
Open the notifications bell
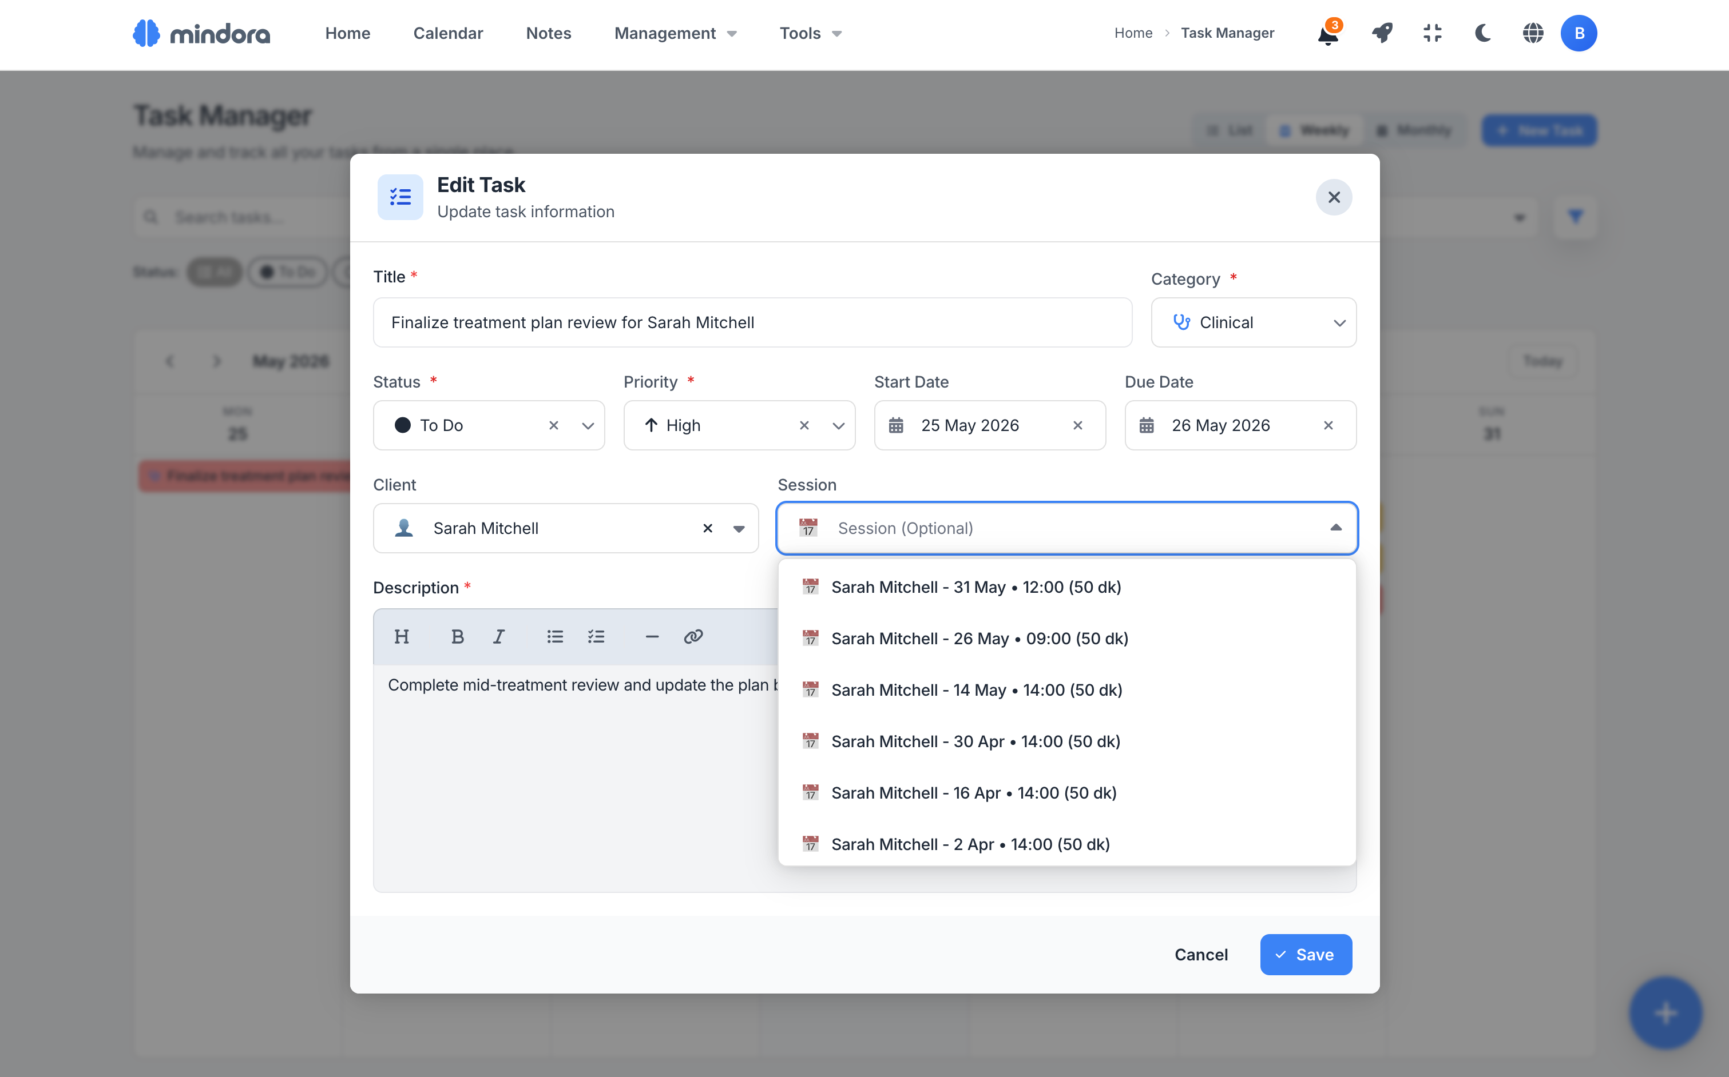[x=1328, y=34]
